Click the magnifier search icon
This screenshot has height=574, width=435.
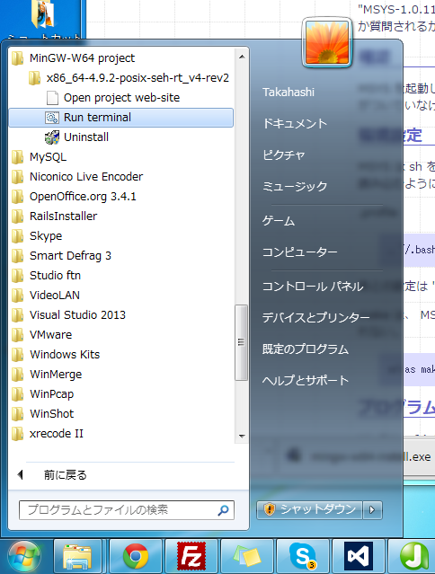click(x=223, y=510)
